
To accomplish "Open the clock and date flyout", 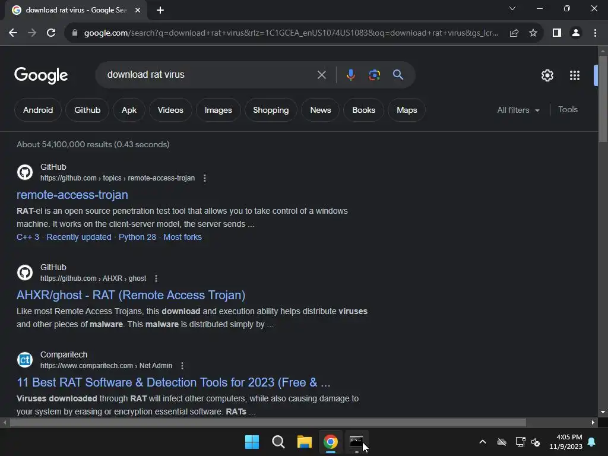I will coord(566,442).
